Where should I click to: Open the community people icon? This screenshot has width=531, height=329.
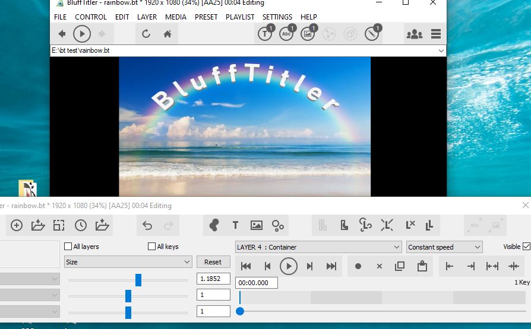click(414, 34)
